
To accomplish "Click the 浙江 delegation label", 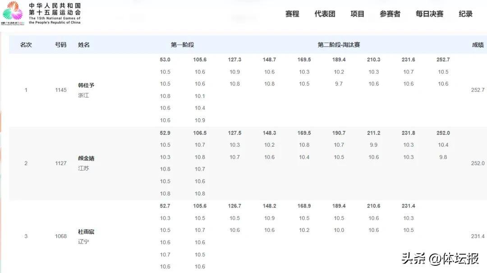I will tap(83, 95).
